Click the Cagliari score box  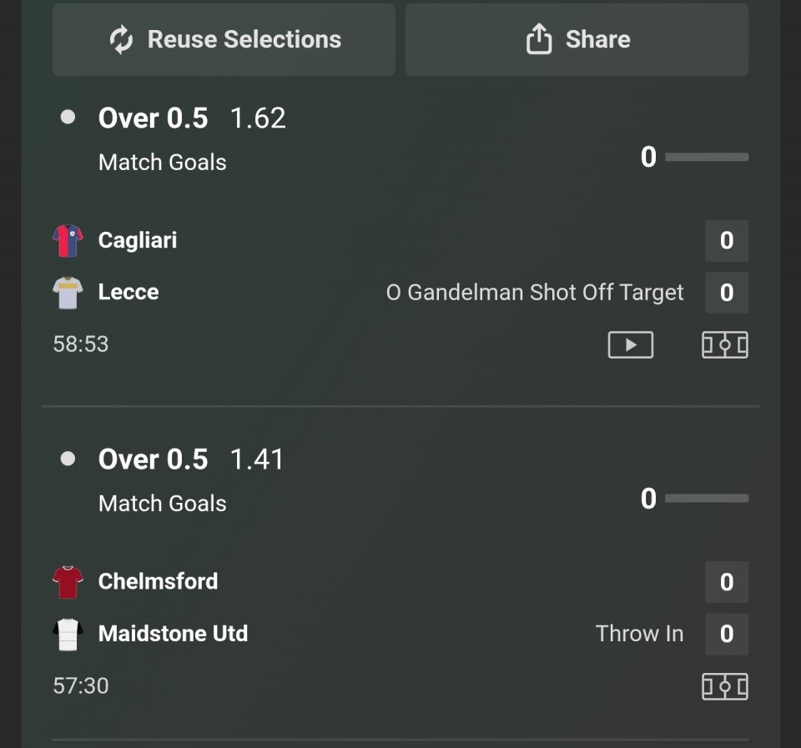tap(726, 241)
